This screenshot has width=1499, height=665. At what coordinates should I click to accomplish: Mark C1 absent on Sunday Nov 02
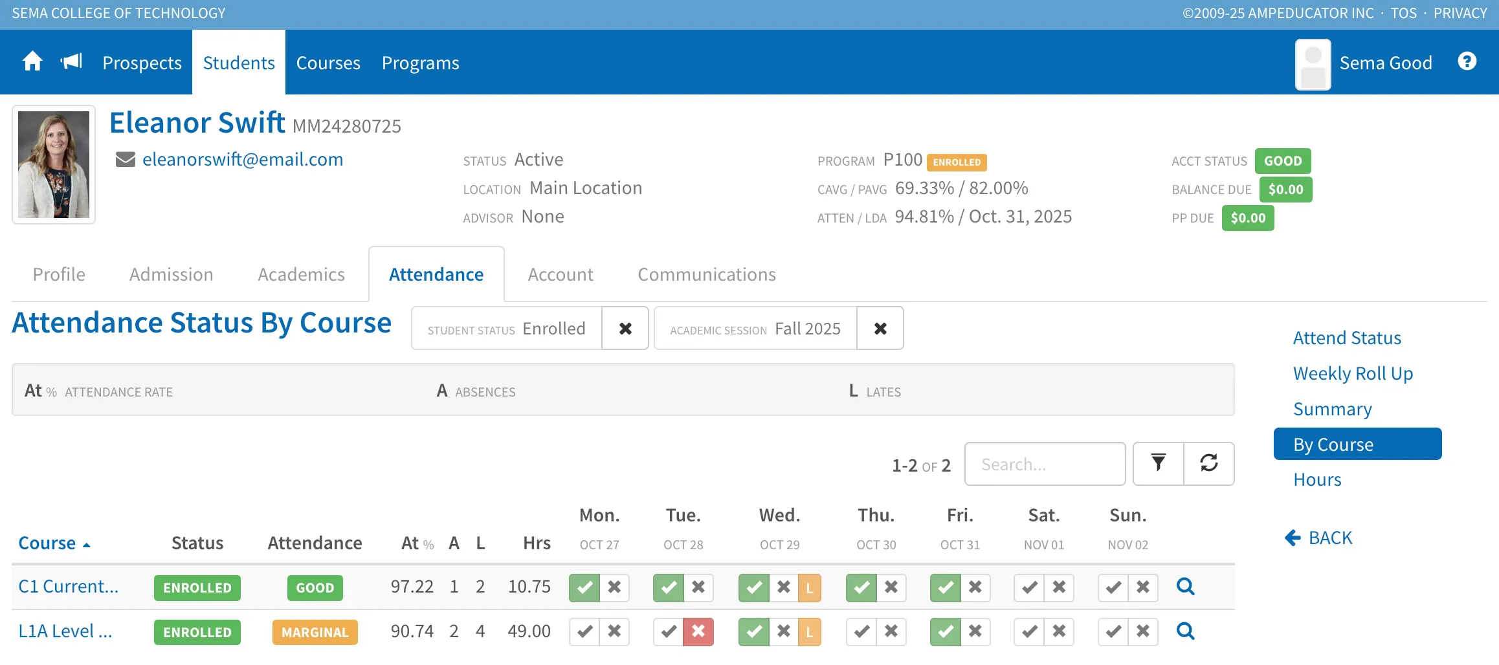[1143, 587]
